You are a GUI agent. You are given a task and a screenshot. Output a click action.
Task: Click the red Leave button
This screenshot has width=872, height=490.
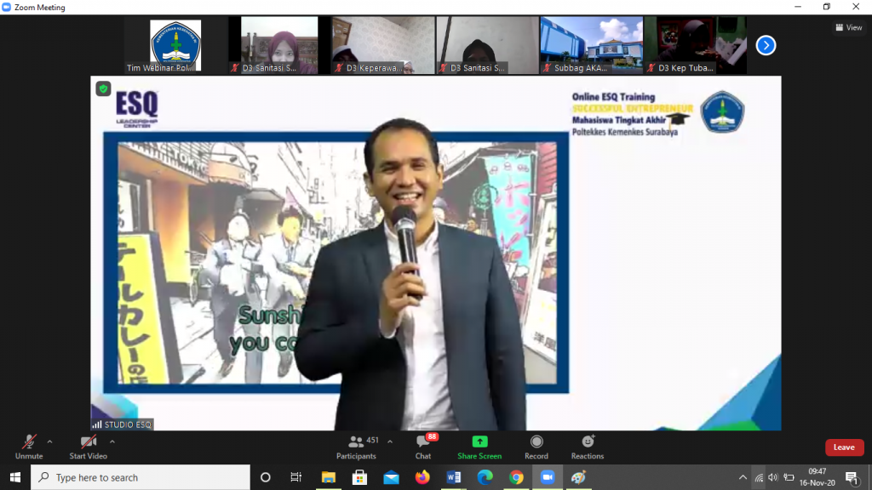click(844, 447)
